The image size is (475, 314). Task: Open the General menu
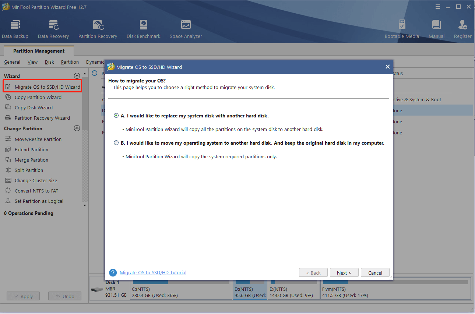[12, 62]
